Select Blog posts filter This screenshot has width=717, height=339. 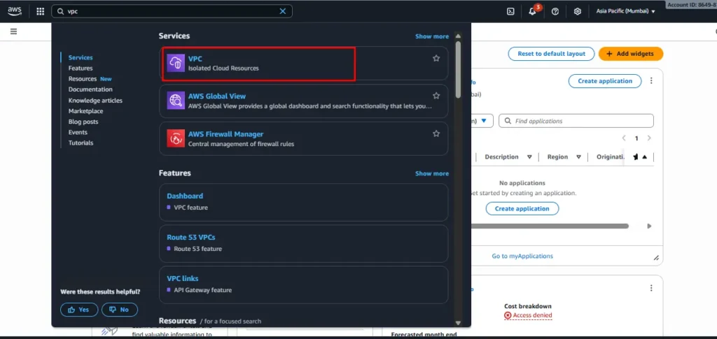[83, 122]
